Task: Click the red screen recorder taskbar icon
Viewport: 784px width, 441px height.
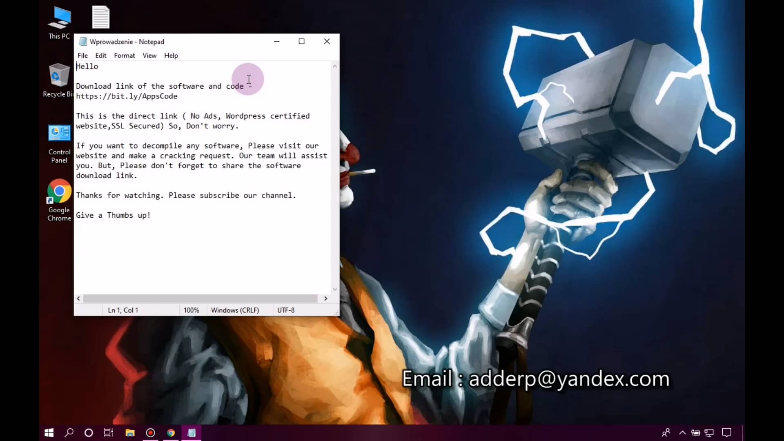Action: point(150,433)
